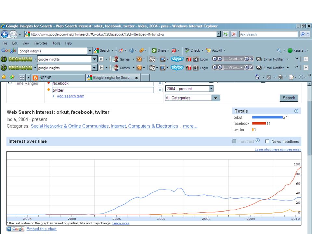312x234 pixels.
Task: Open the tab list dropdown beside Quick Tabs
Action: tap(28, 78)
